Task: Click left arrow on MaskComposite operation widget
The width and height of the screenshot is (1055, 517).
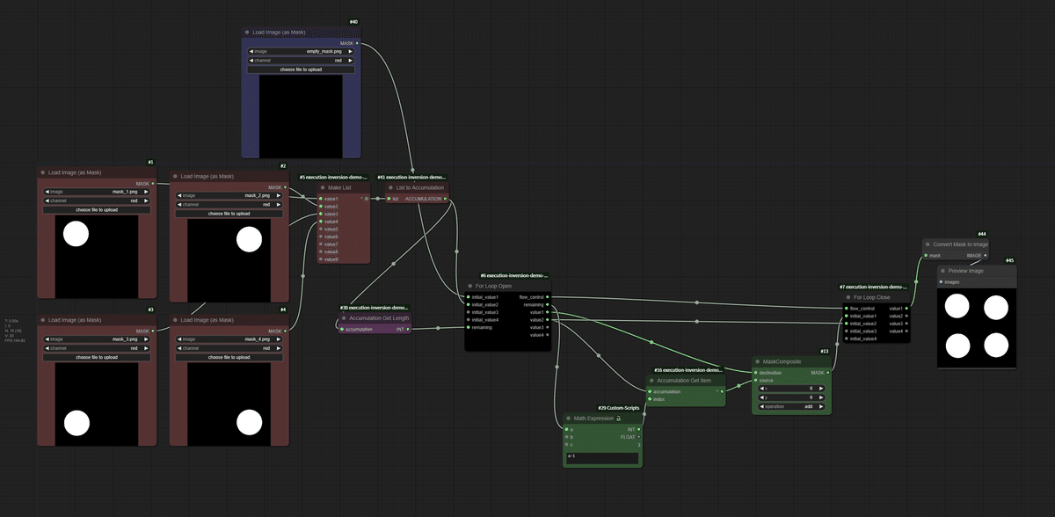Action: click(x=762, y=406)
